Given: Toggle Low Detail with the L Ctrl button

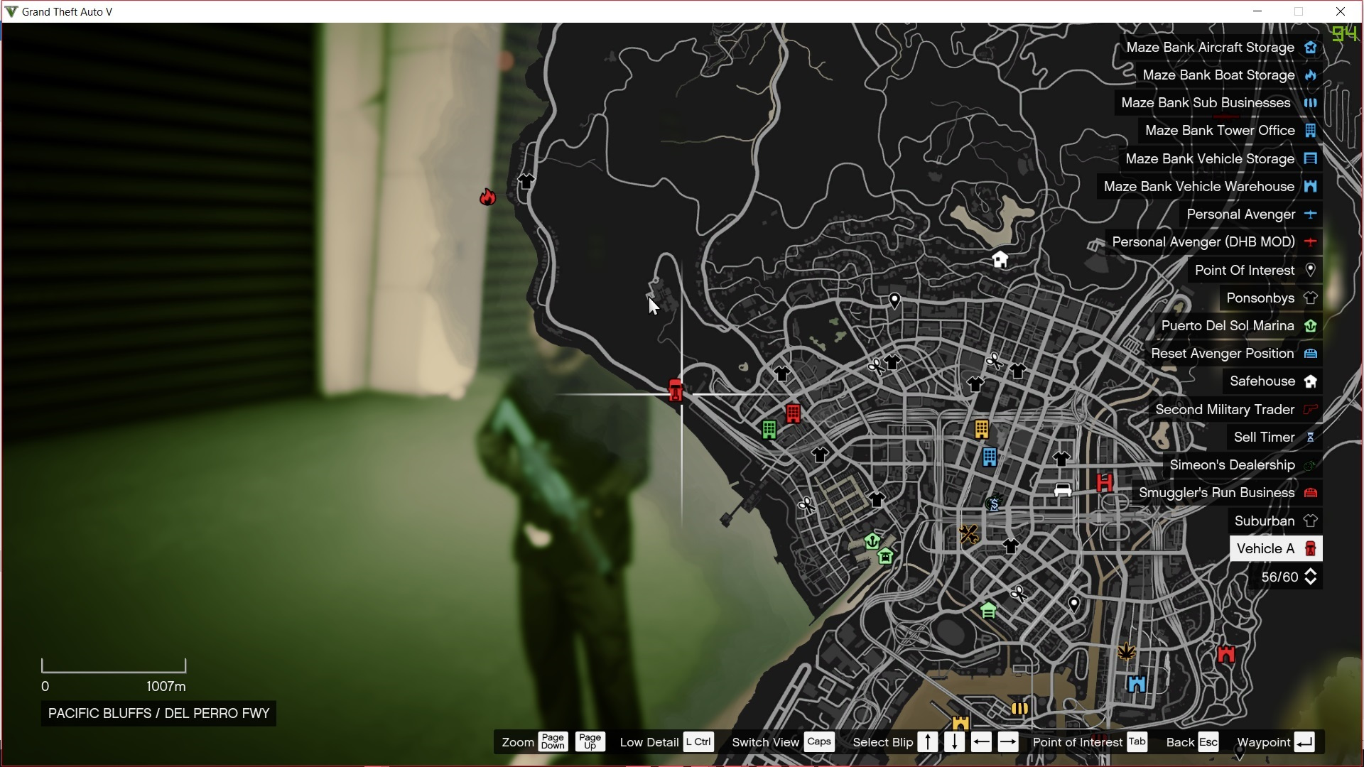Looking at the screenshot, I should click(698, 742).
